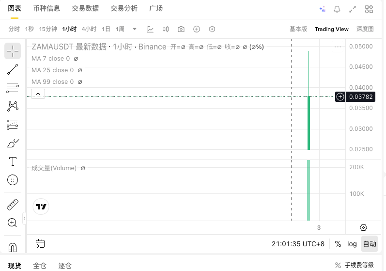Switch to 图表 tab
The width and height of the screenshot is (386, 271).
(15, 8)
